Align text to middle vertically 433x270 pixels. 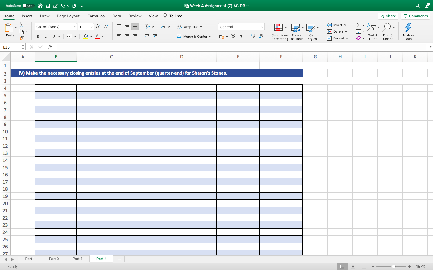coord(127,26)
